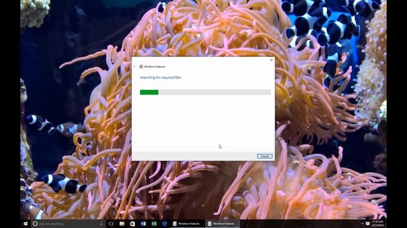
Task: Focus the Ask me anything search box
Action: pos(68,224)
